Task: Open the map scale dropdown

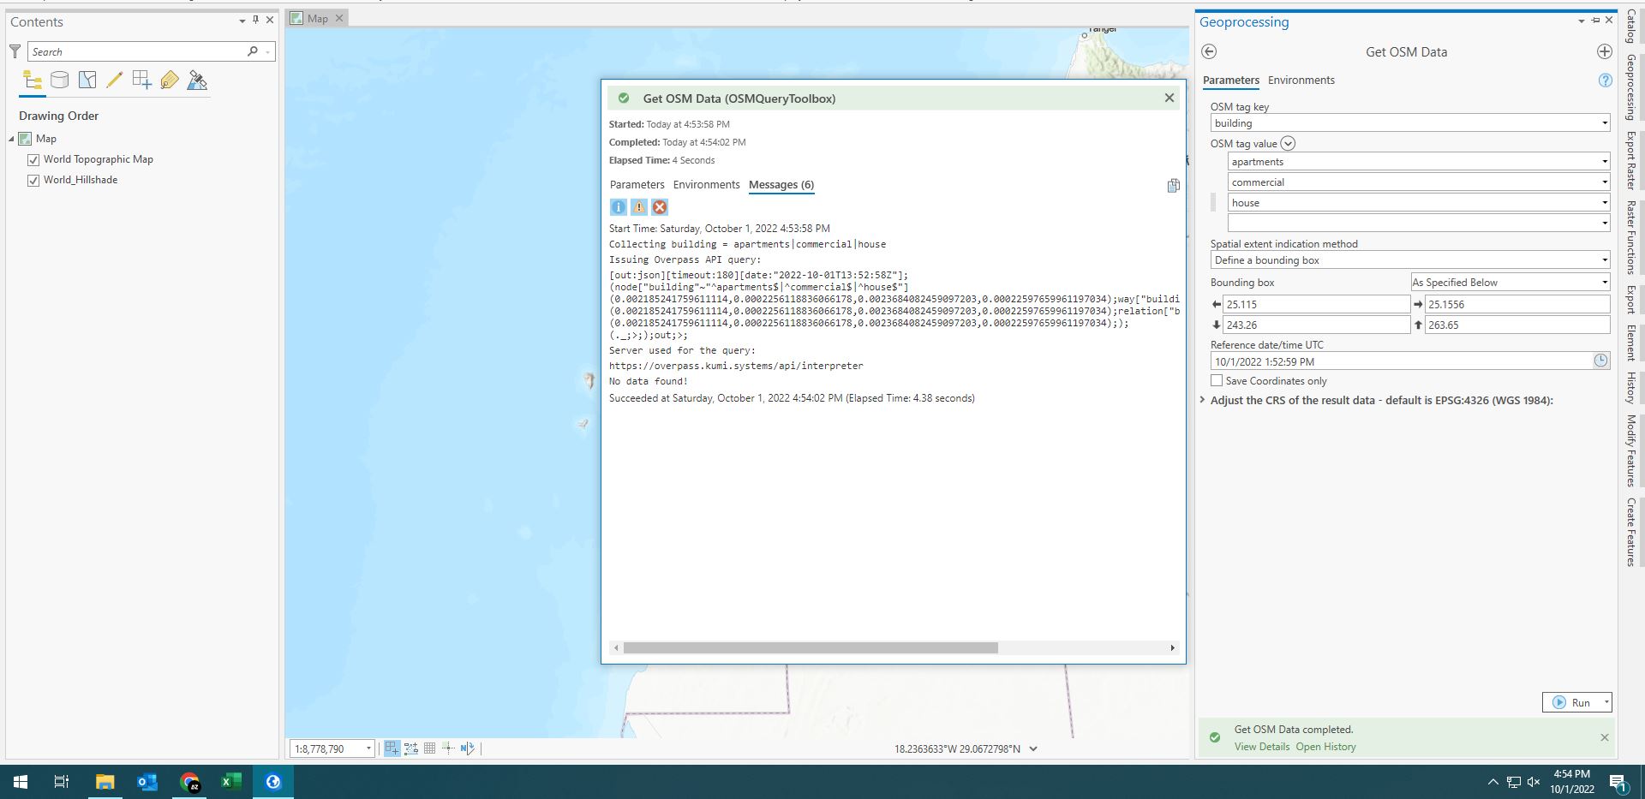Action: (x=368, y=748)
